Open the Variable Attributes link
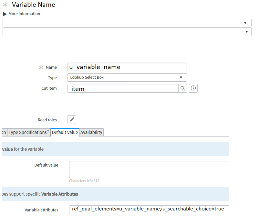This screenshot has height=224, width=269. [59, 194]
